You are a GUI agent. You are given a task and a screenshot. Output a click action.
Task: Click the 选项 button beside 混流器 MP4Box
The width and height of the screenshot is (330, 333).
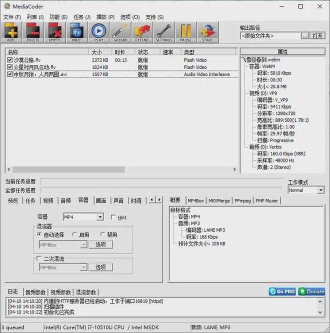coord(100,244)
